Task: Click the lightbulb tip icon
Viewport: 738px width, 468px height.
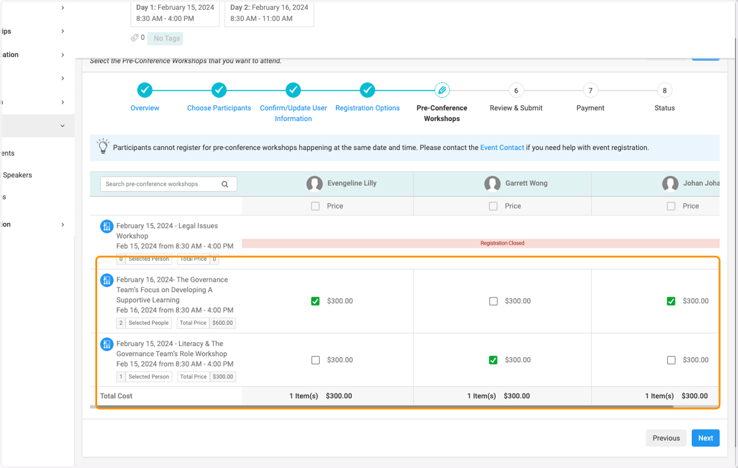Action: (x=103, y=146)
